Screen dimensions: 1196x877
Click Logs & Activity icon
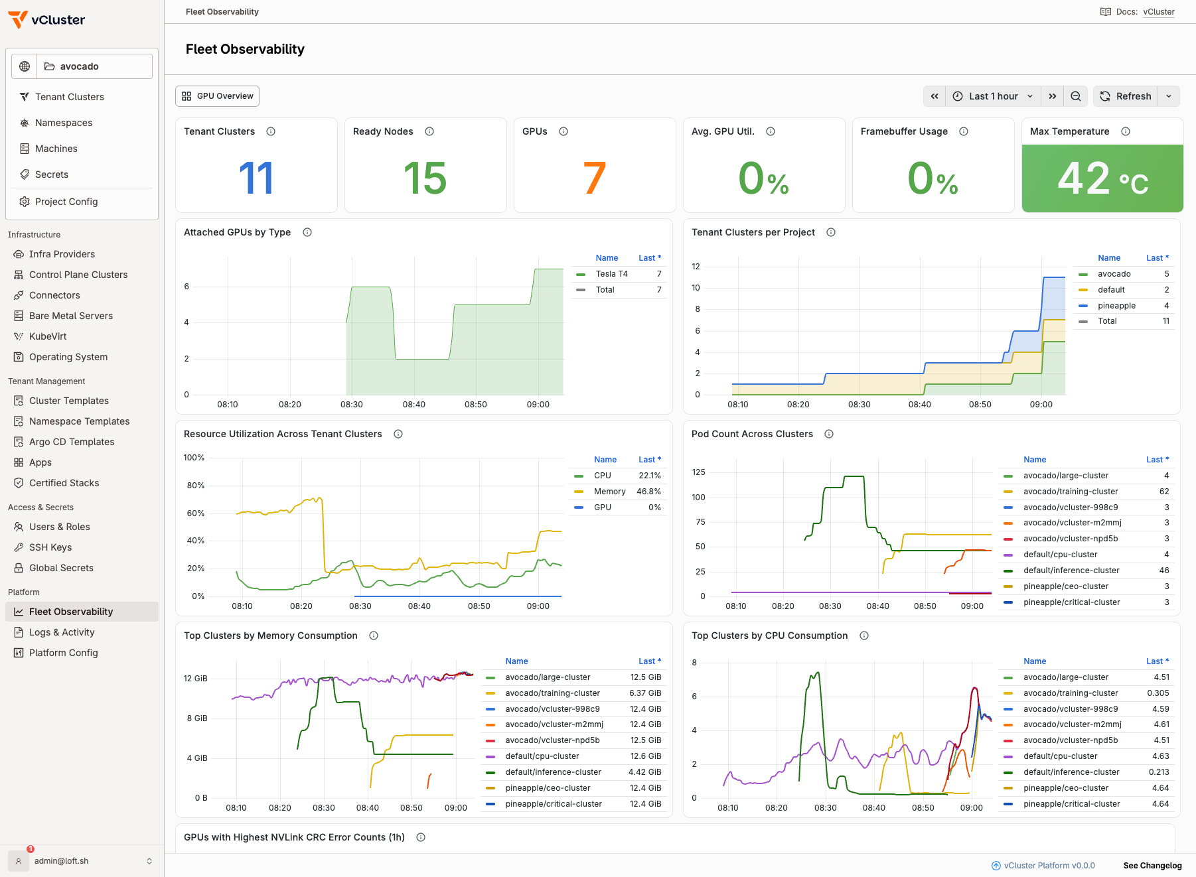(19, 632)
